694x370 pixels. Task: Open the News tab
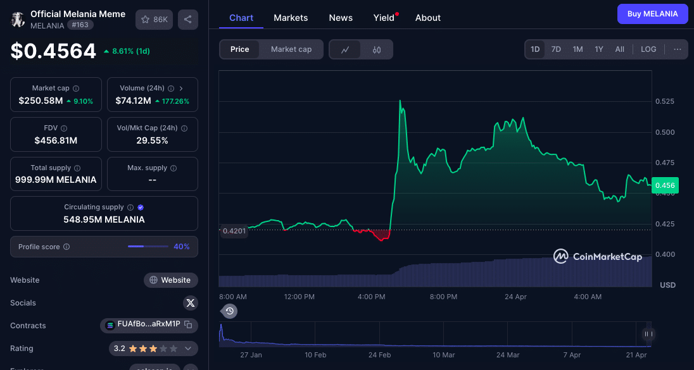coord(341,18)
